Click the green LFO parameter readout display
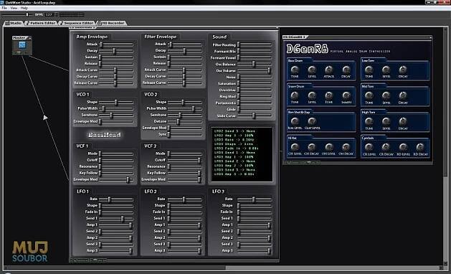Viewport: 451px width, 274px height. click(x=242, y=154)
